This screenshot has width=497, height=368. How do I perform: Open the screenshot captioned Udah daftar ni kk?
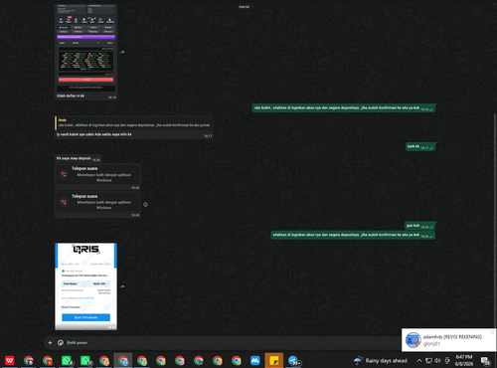[85, 48]
